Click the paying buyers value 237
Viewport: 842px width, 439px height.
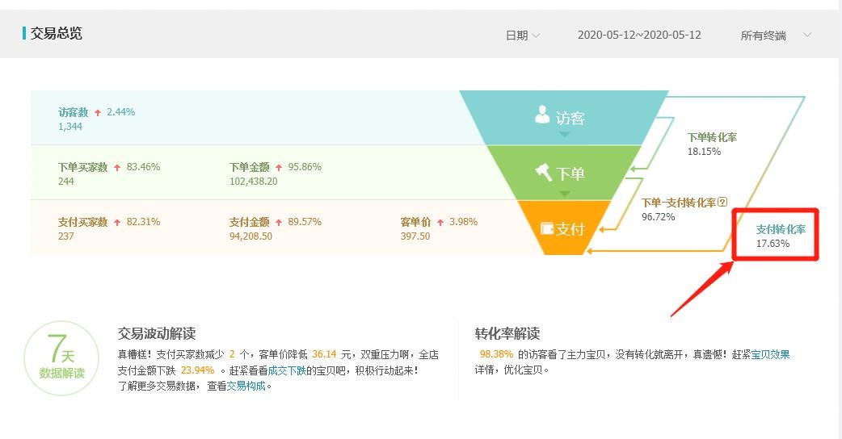(x=66, y=236)
